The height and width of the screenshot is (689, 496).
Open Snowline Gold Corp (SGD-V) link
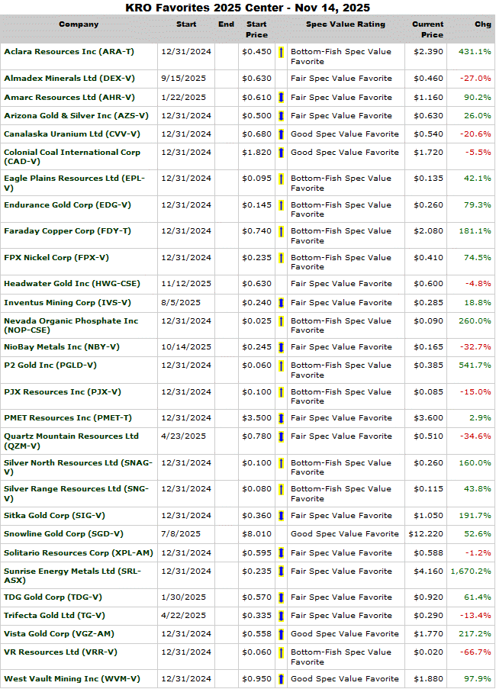[63, 534]
